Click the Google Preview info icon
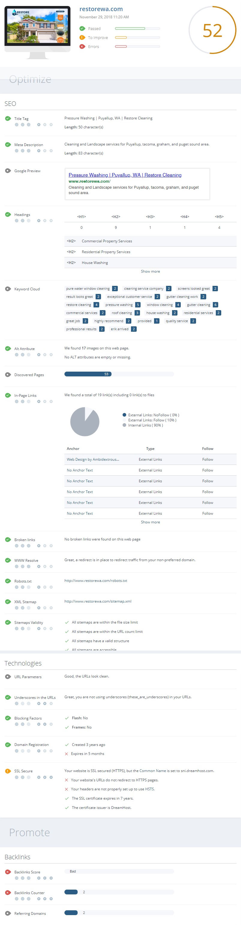241x925 pixels. (8, 171)
